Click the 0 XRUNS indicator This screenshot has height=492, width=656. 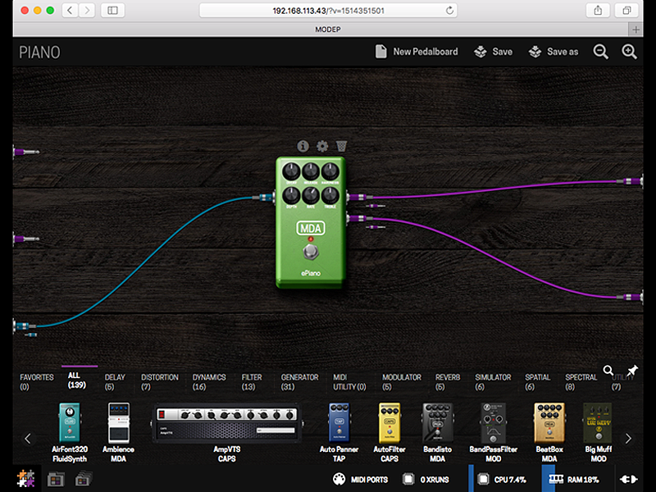(x=426, y=480)
